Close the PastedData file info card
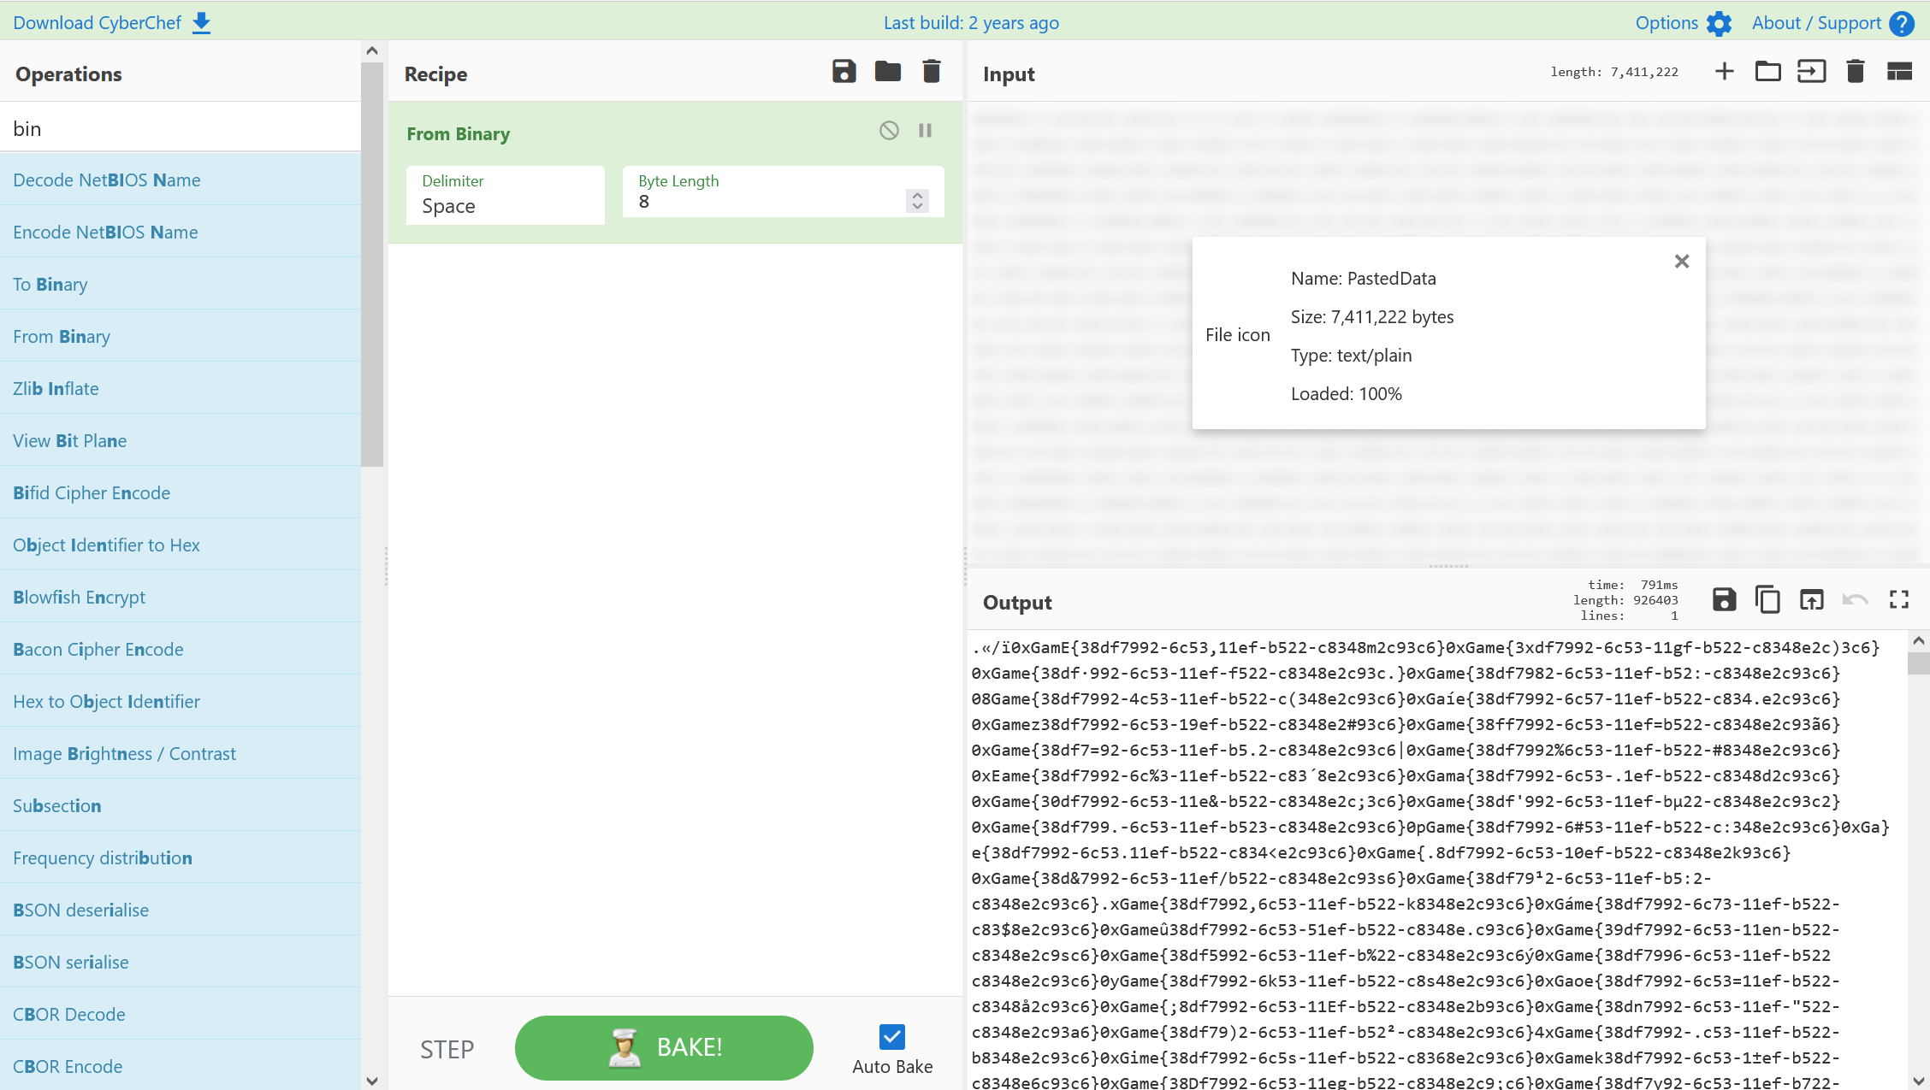 pos(1682,262)
